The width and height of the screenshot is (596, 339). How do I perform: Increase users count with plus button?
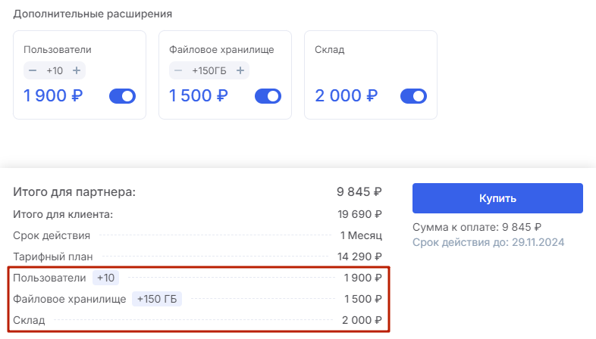[77, 70]
